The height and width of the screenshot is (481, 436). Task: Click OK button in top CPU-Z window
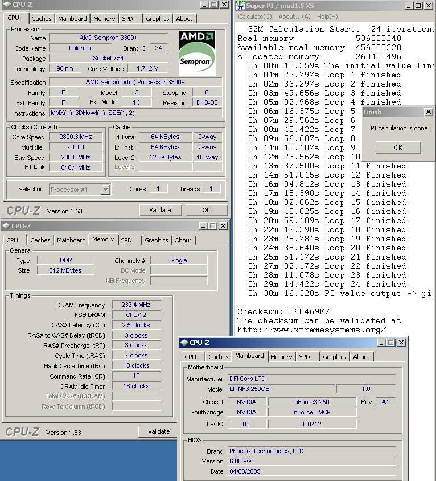coord(206,210)
